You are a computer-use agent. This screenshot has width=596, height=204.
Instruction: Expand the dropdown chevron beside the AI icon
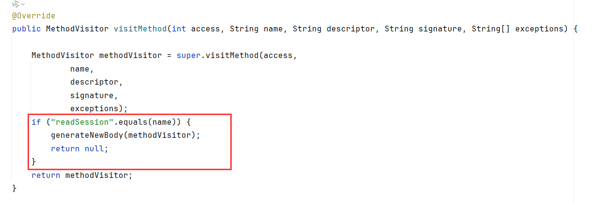[x=23, y=4]
